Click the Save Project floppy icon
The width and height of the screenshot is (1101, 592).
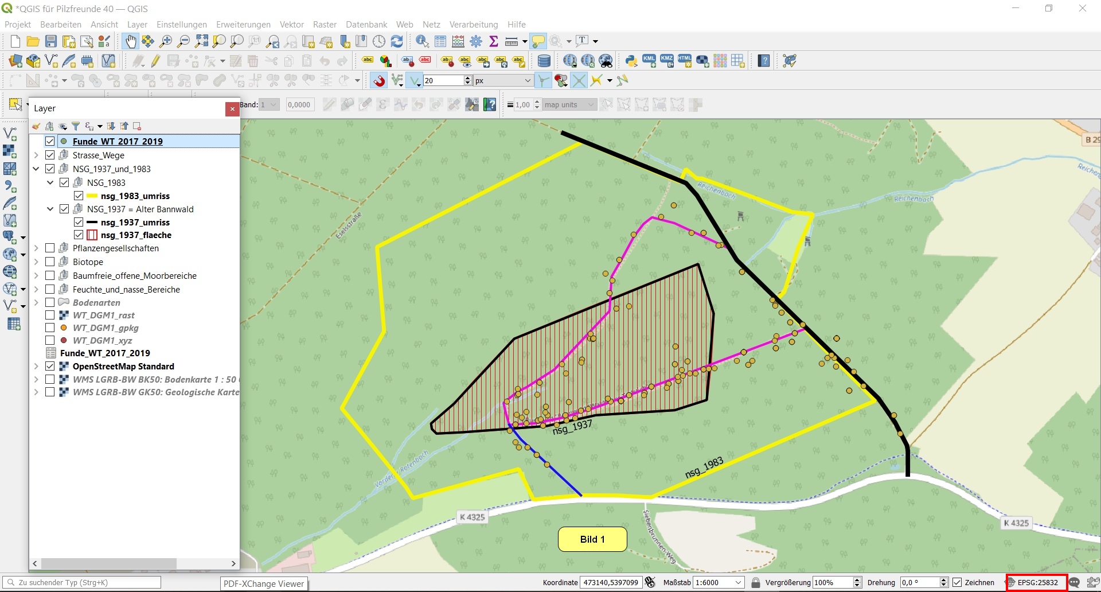[51, 41]
